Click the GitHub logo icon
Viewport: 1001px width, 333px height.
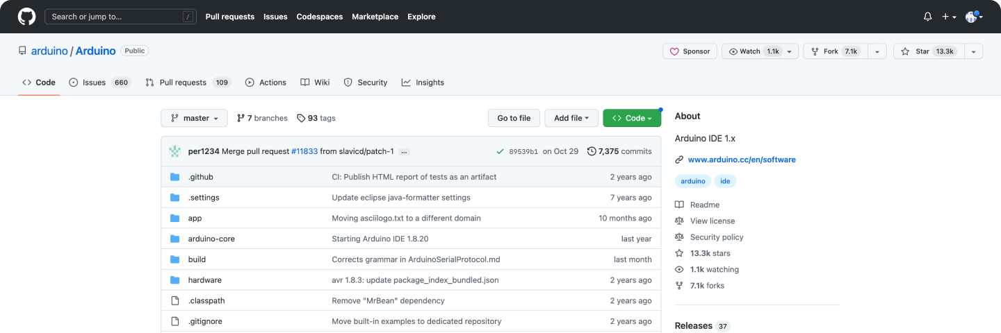[26, 17]
